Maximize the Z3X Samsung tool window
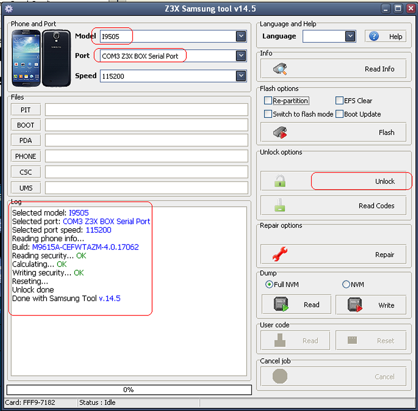This screenshot has height=411, width=418. tap(398, 9)
